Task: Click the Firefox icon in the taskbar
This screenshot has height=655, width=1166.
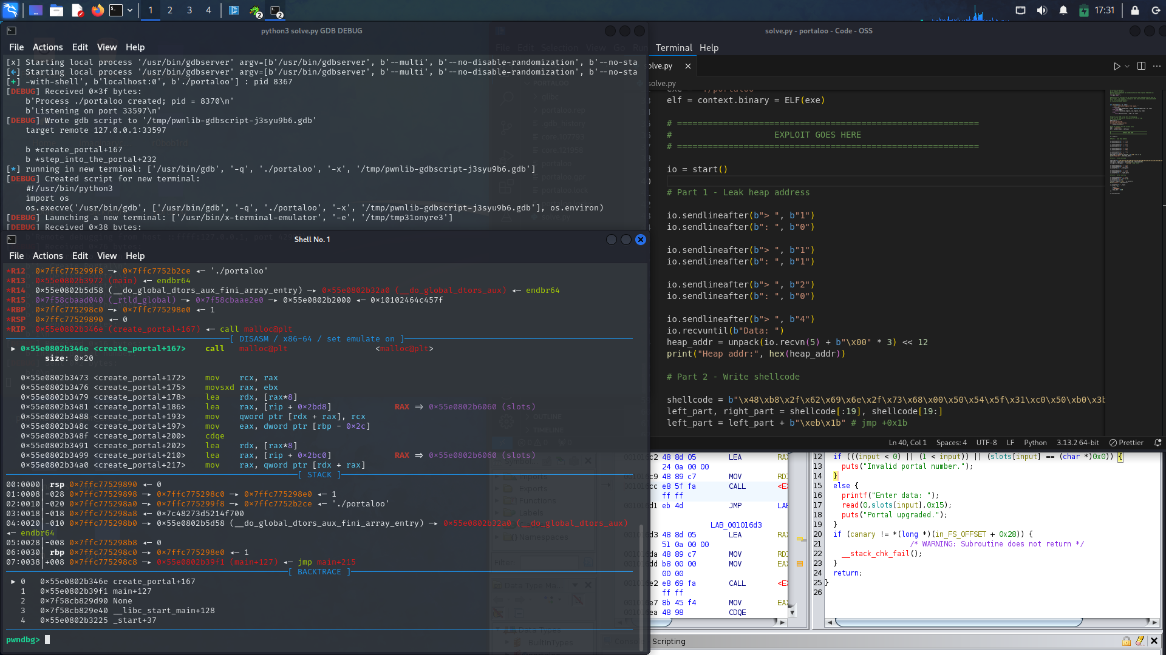Action: point(97,10)
